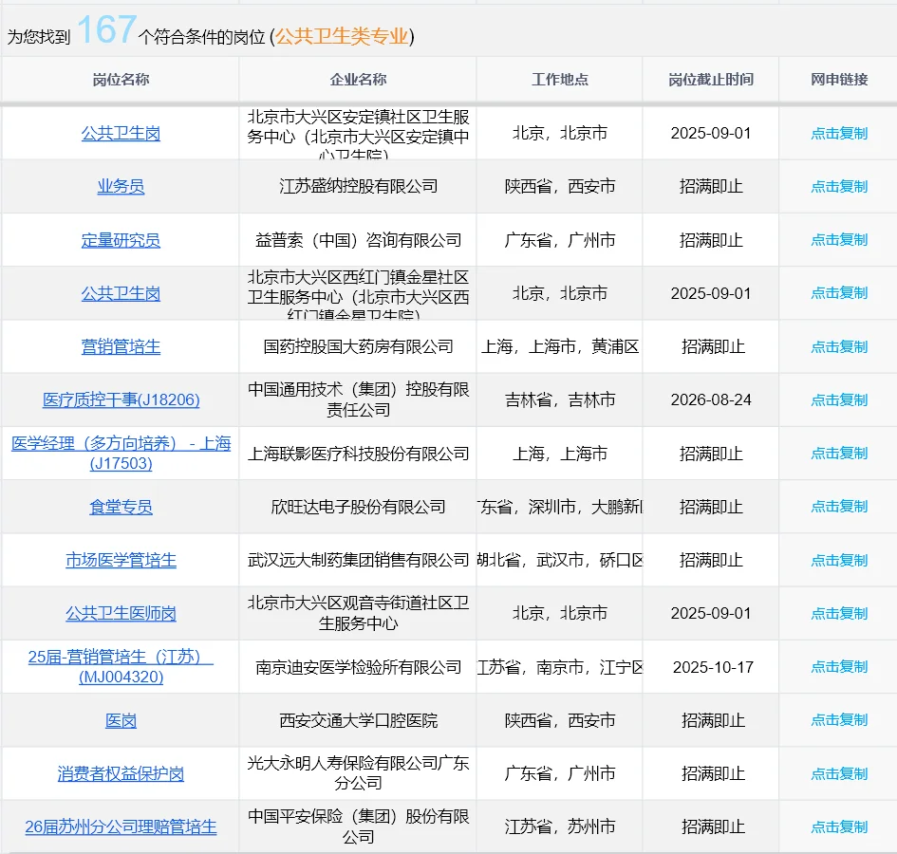Open 25届-营销管培生(江苏) job link
Screen dimensions: 897x854
pyautogui.click(x=121, y=666)
